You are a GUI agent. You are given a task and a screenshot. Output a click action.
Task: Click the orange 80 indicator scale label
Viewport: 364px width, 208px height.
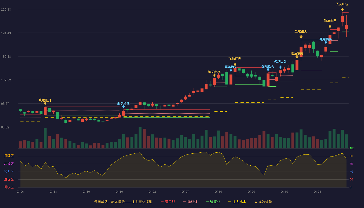(351, 156)
